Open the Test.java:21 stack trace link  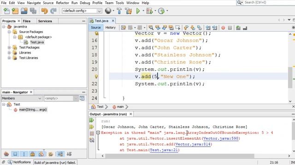click(x=164, y=150)
